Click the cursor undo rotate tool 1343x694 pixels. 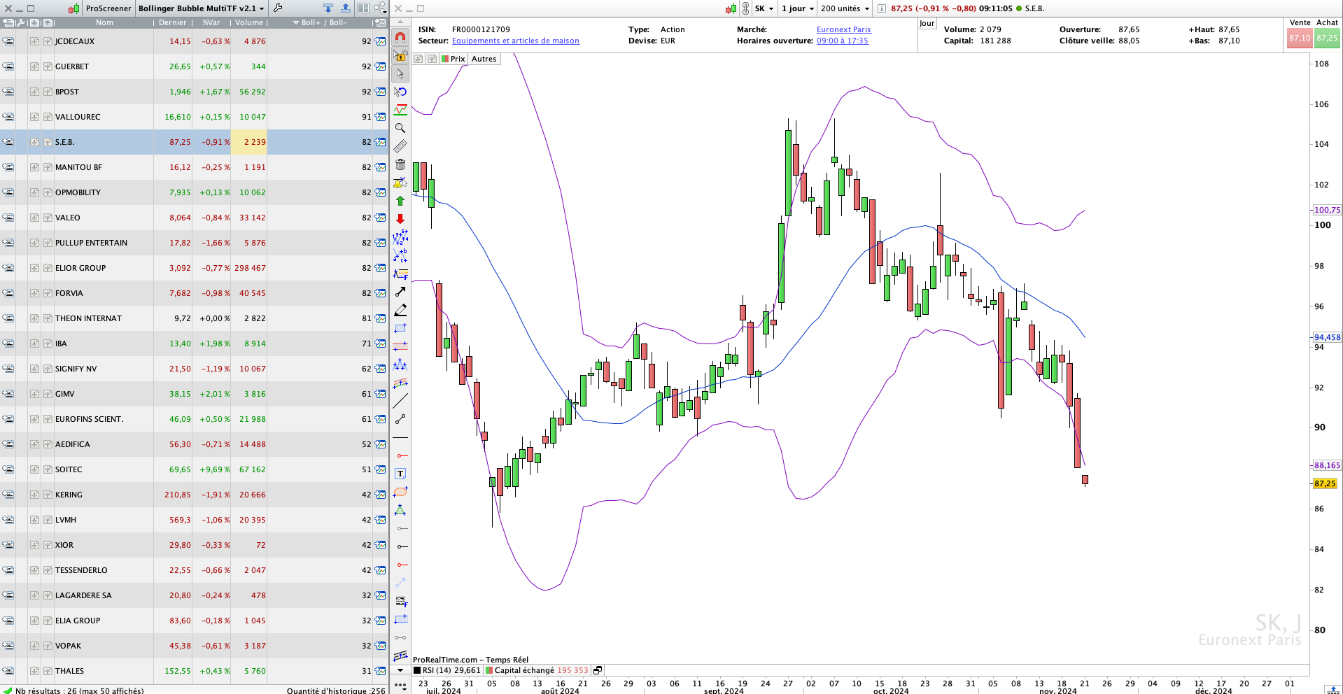pos(400,92)
